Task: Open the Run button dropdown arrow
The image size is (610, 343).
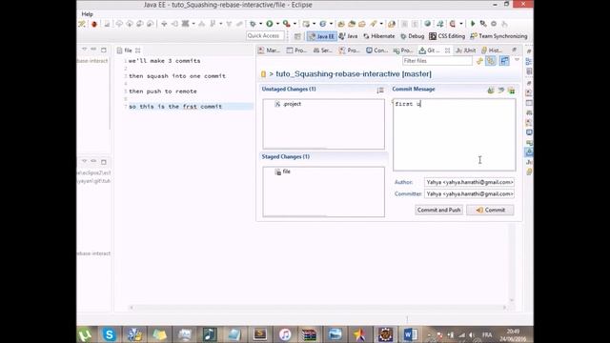Action: point(277,24)
